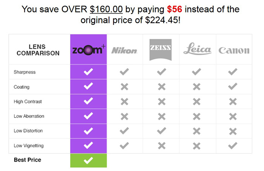Click the Nikon logo

tap(124, 50)
